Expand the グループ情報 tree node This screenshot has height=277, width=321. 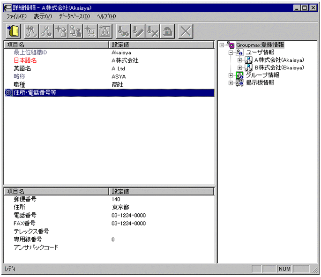coord(231,75)
